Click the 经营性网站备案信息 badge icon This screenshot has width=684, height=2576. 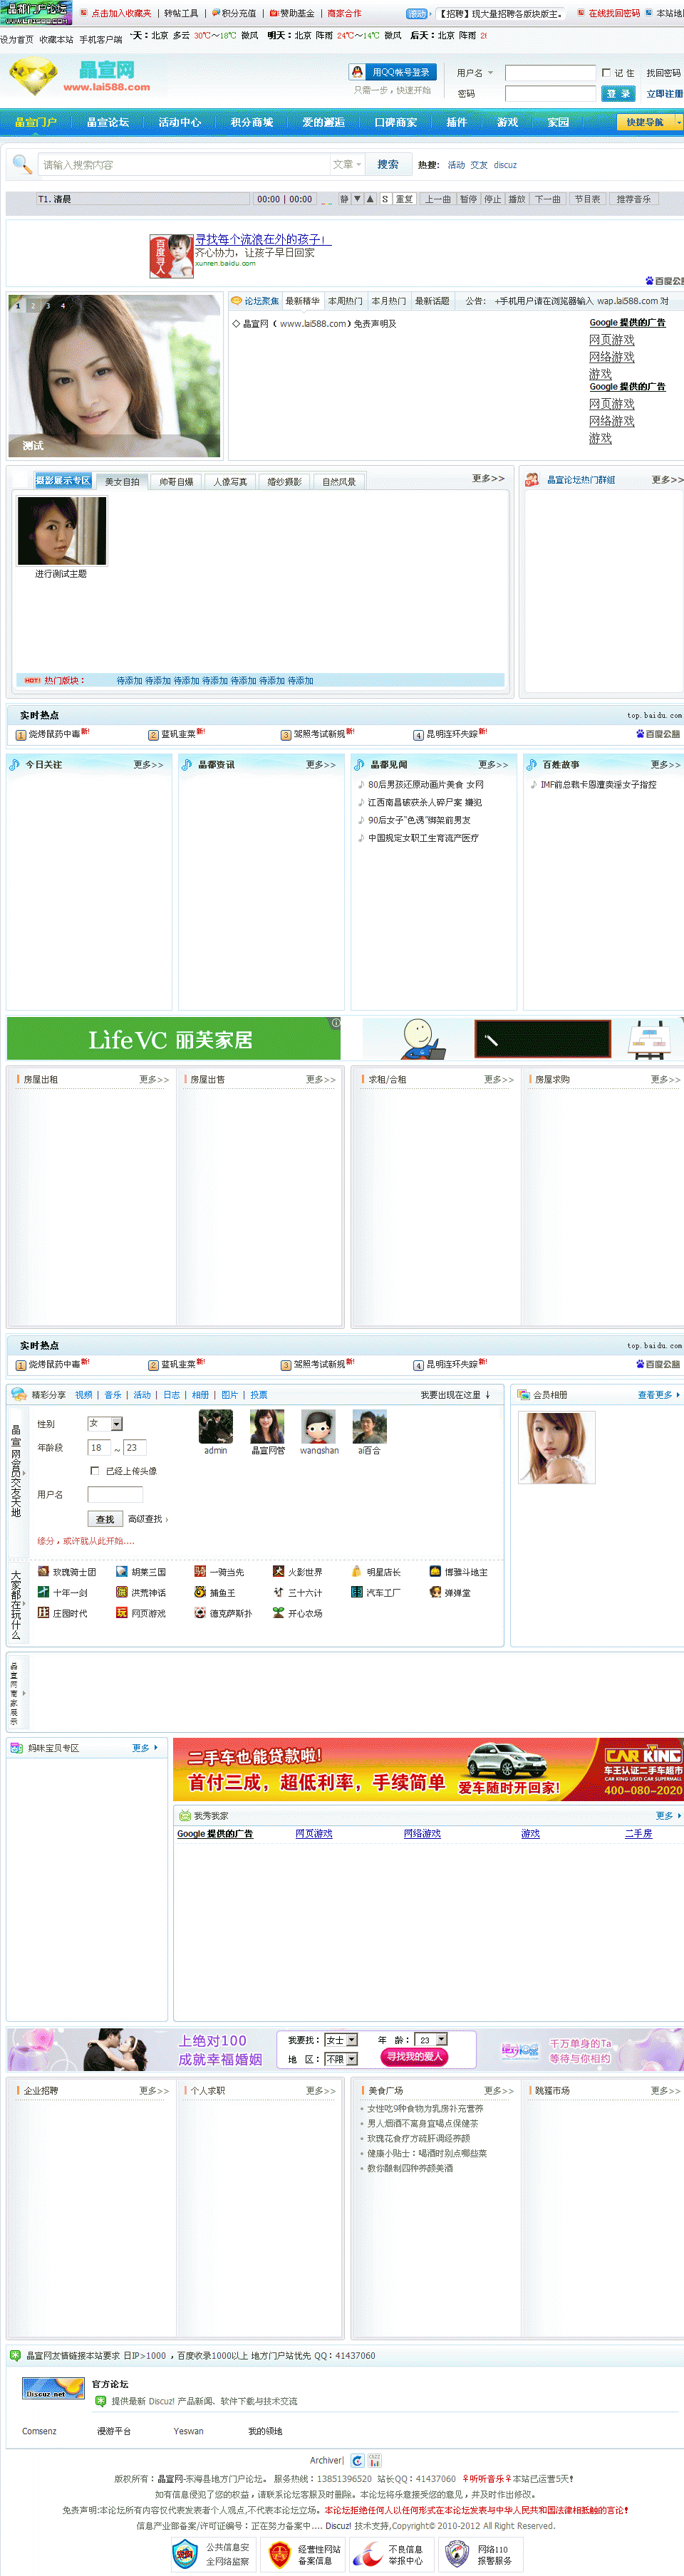click(279, 2554)
